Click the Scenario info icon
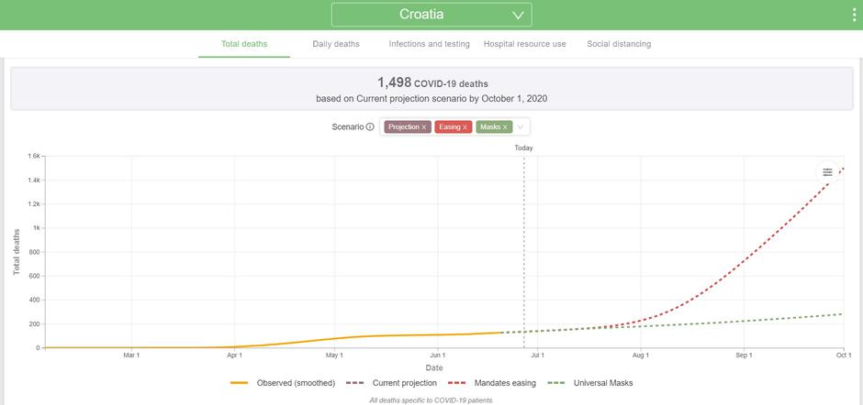Screen dimensions: 863x405 click(370, 127)
